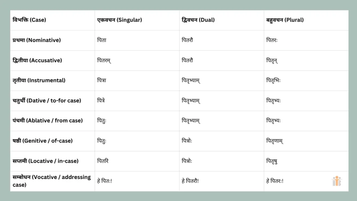Click the चतुर्थी (Dative) row label

pyautogui.click(x=47, y=101)
